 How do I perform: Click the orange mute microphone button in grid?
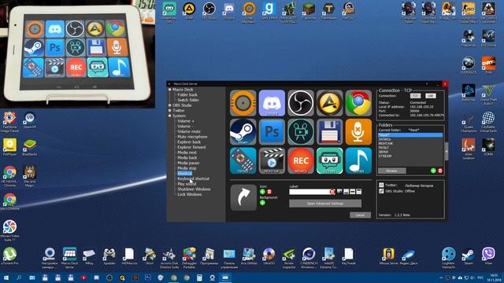point(358,132)
